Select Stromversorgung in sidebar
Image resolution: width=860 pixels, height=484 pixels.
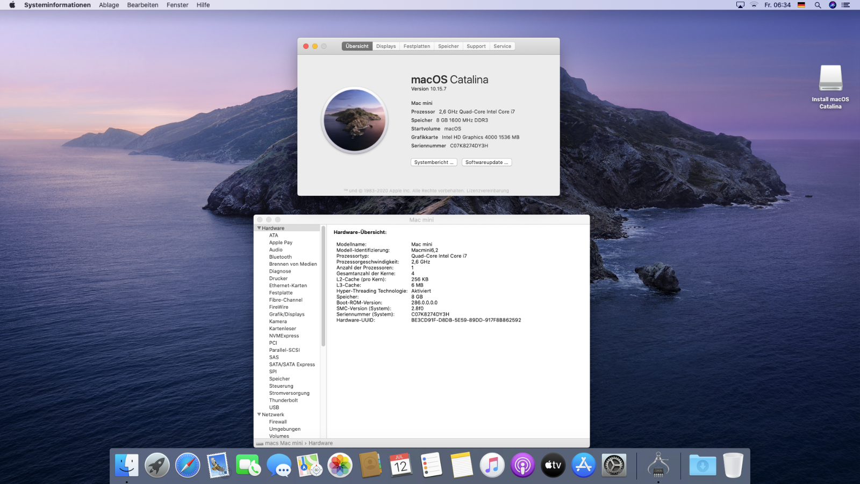pos(289,393)
